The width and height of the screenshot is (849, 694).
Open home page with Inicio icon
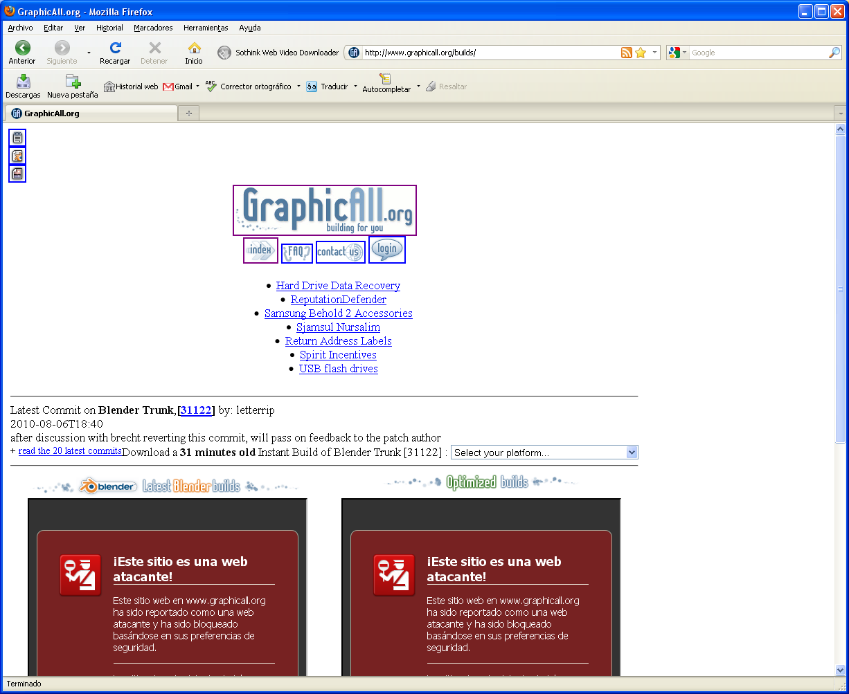pos(194,53)
